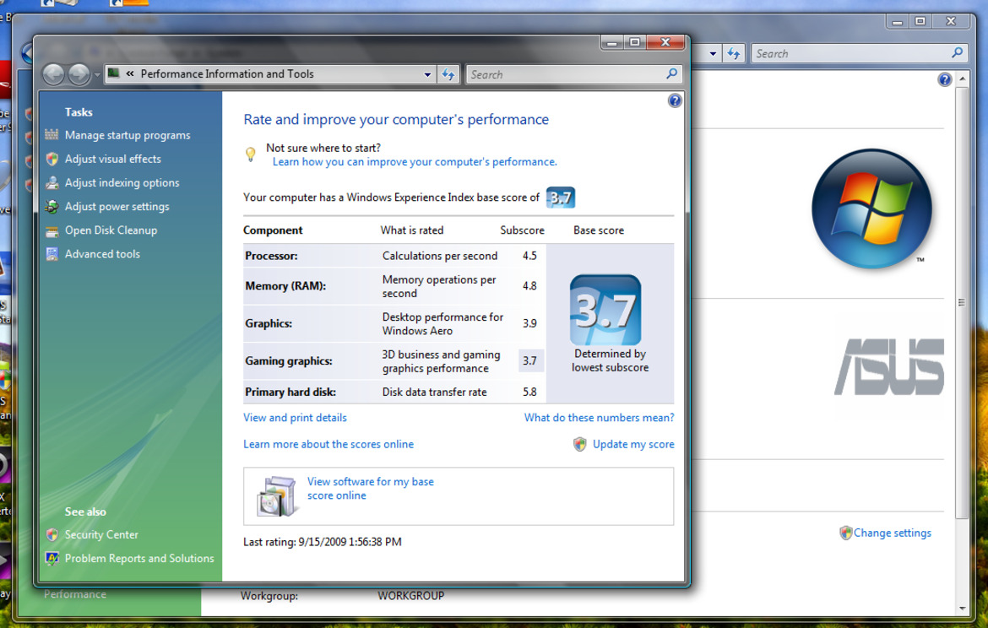Select the Memory (RAM) row label
The height and width of the screenshot is (628, 988).
285,286
